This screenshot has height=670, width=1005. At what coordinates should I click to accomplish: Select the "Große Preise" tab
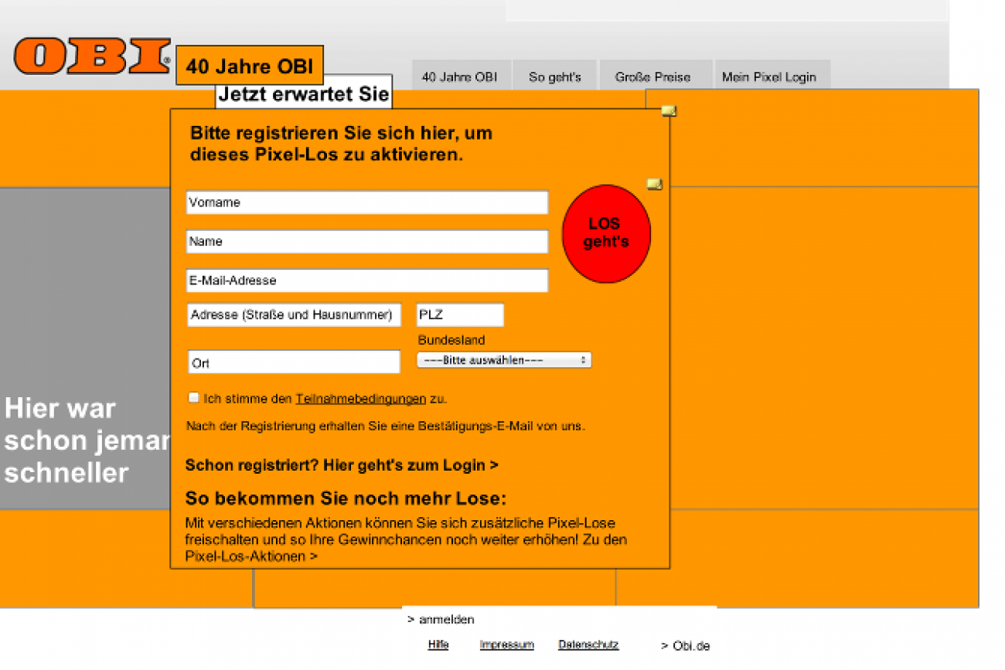tap(652, 77)
